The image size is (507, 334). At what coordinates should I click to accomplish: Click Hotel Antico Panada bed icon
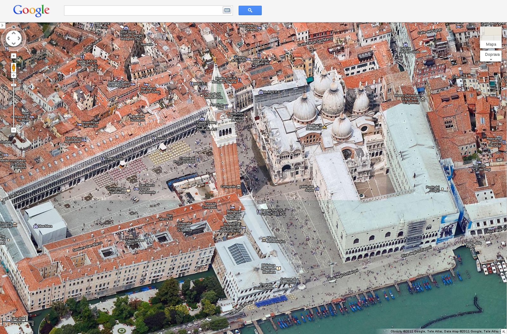[x=259, y=28]
